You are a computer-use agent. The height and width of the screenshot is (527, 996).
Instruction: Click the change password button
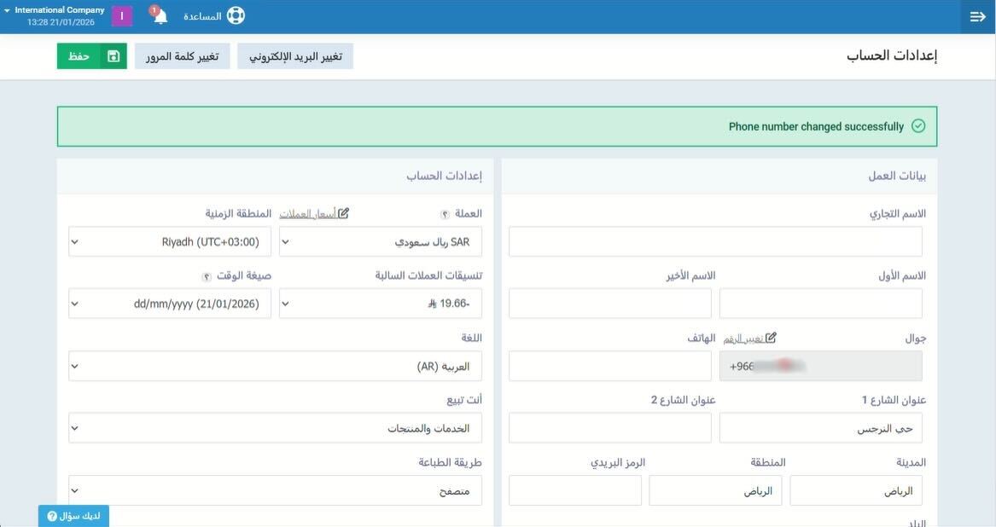click(x=182, y=56)
